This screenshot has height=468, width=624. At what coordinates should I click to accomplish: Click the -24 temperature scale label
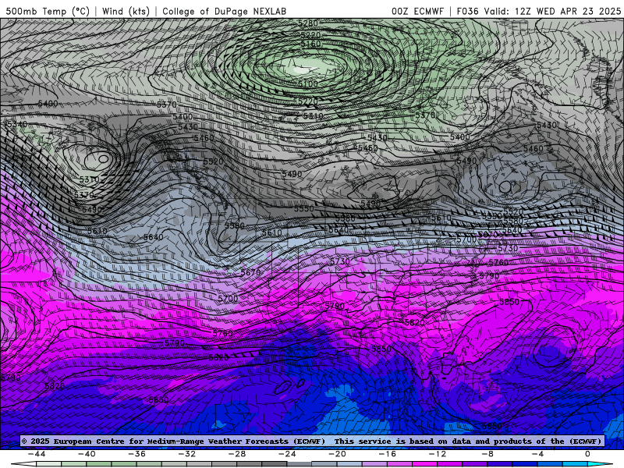[287, 454]
